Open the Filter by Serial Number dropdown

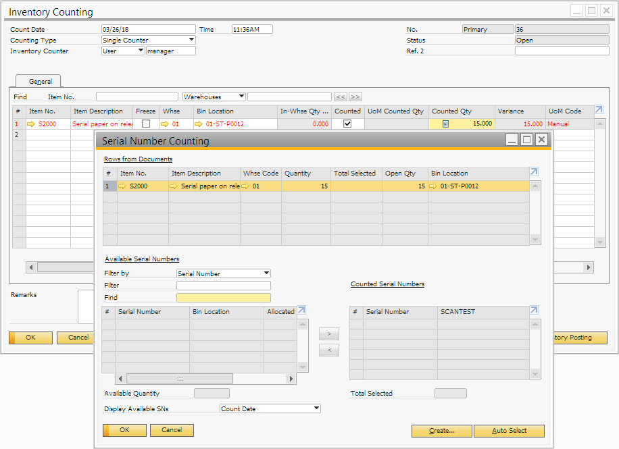(x=266, y=273)
